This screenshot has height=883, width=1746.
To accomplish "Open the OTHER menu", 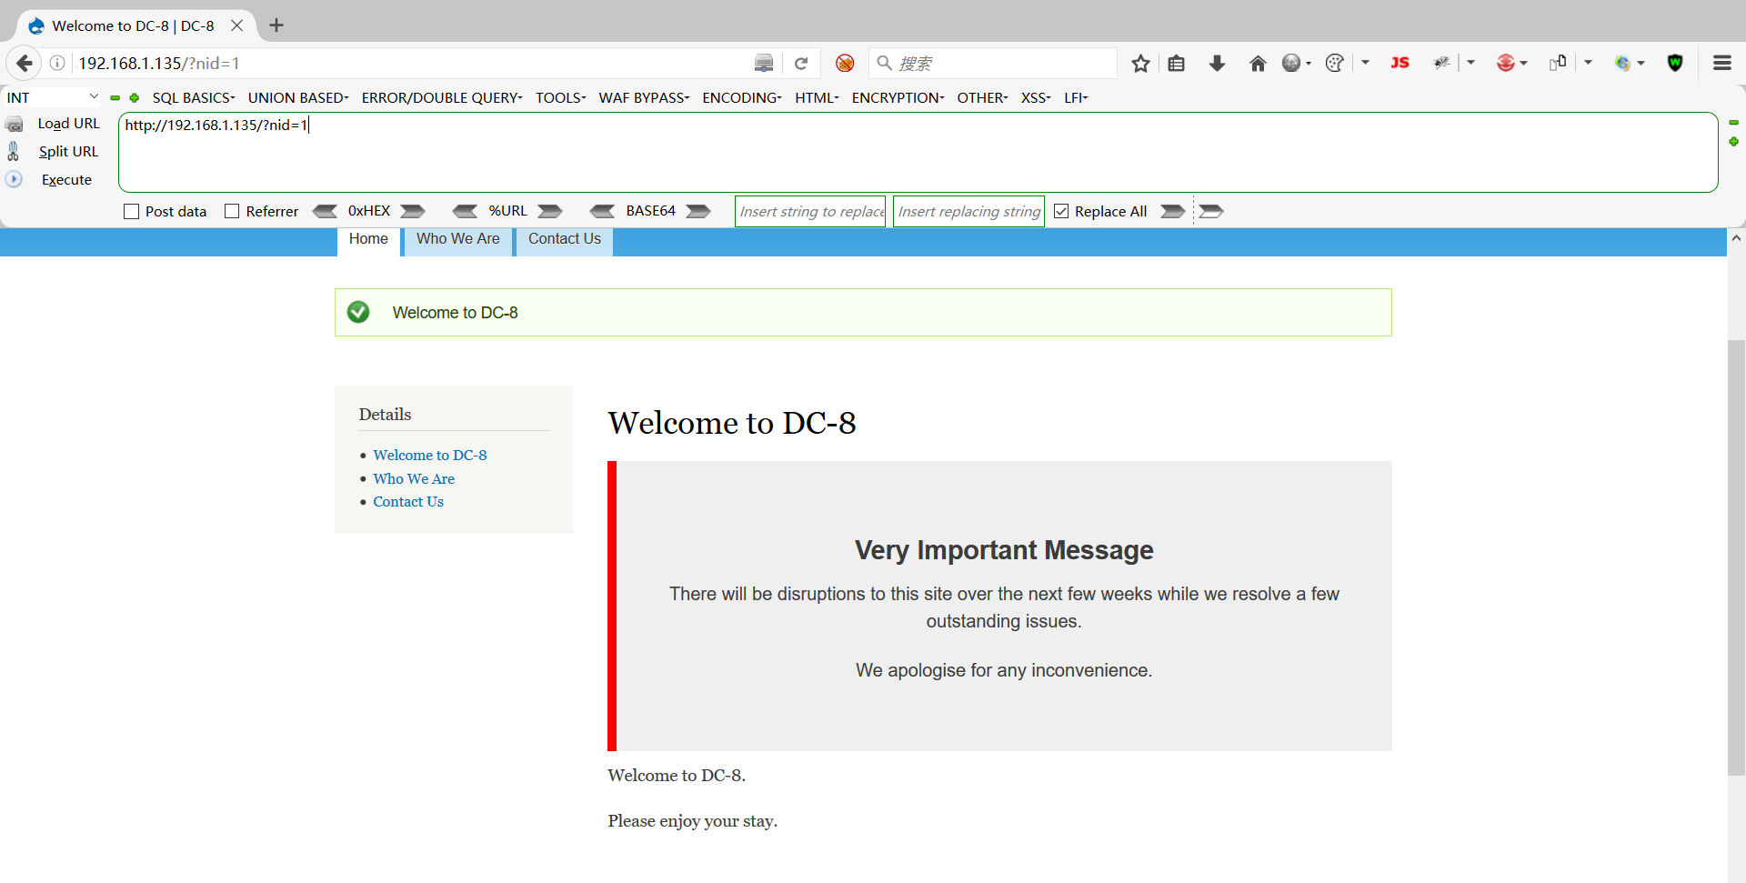I will (x=982, y=97).
